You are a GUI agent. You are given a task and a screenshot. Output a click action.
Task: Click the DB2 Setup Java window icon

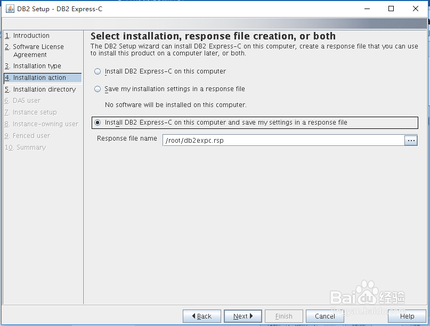10,9
